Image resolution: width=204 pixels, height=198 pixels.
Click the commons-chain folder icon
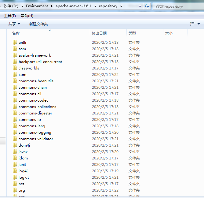[15, 87]
